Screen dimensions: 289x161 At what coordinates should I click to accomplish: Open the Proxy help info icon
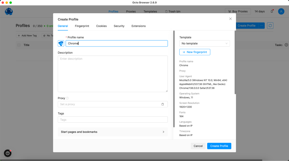67,98
